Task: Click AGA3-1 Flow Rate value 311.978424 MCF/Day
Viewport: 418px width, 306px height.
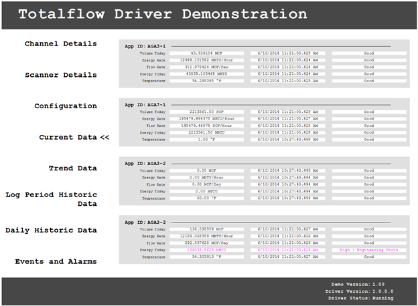Action: pyautogui.click(x=206, y=67)
